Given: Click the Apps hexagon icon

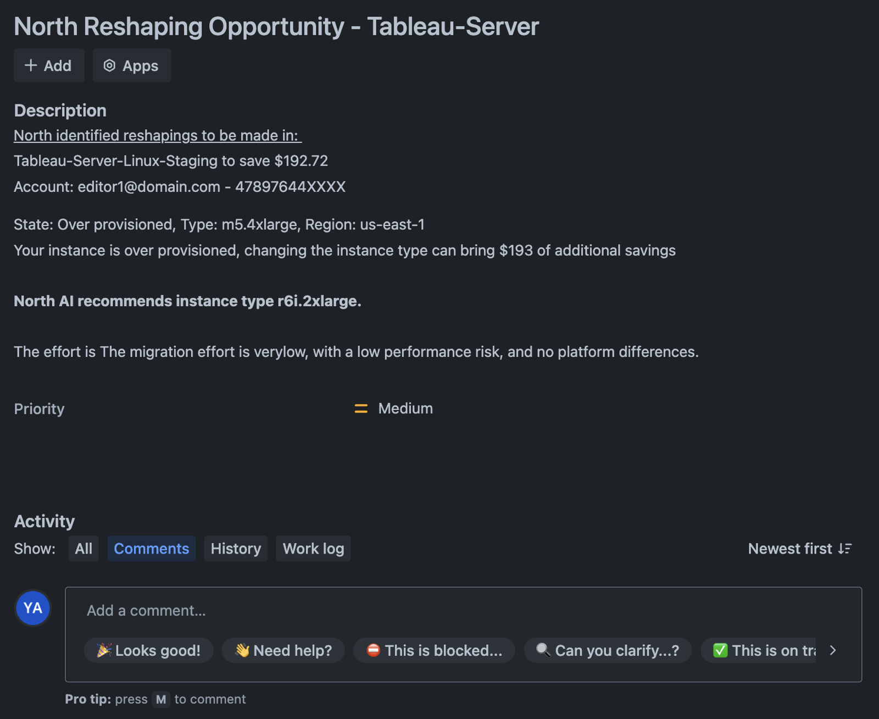Looking at the screenshot, I should pyautogui.click(x=109, y=65).
